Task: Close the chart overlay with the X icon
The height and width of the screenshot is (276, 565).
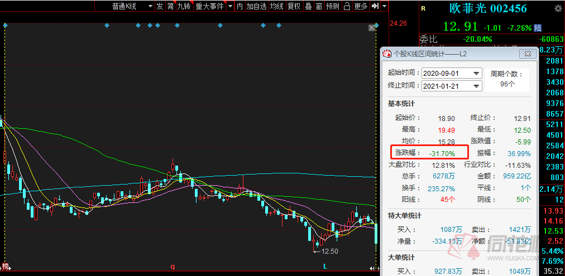Action: click(x=371, y=28)
